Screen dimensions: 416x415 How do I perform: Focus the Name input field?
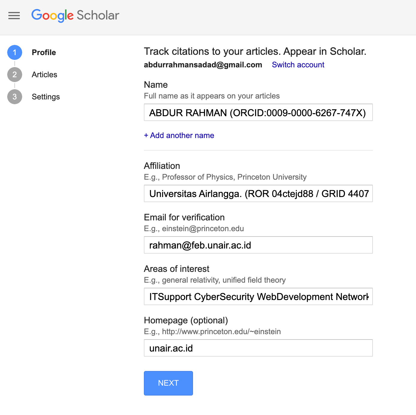pyautogui.click(x=258, y=113)
